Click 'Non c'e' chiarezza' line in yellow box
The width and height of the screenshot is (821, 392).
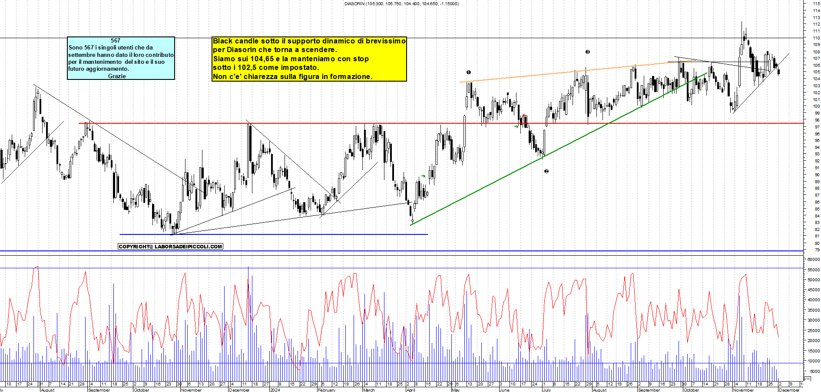point(292,77)
